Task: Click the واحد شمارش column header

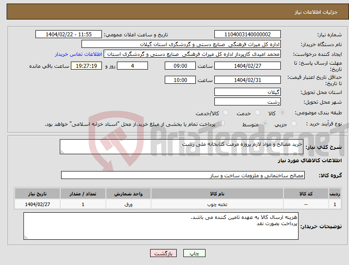Action: [x=128, y=194]
